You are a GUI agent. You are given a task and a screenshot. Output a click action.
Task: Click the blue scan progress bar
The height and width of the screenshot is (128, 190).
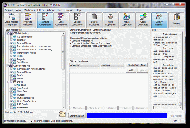click(127, 116)
